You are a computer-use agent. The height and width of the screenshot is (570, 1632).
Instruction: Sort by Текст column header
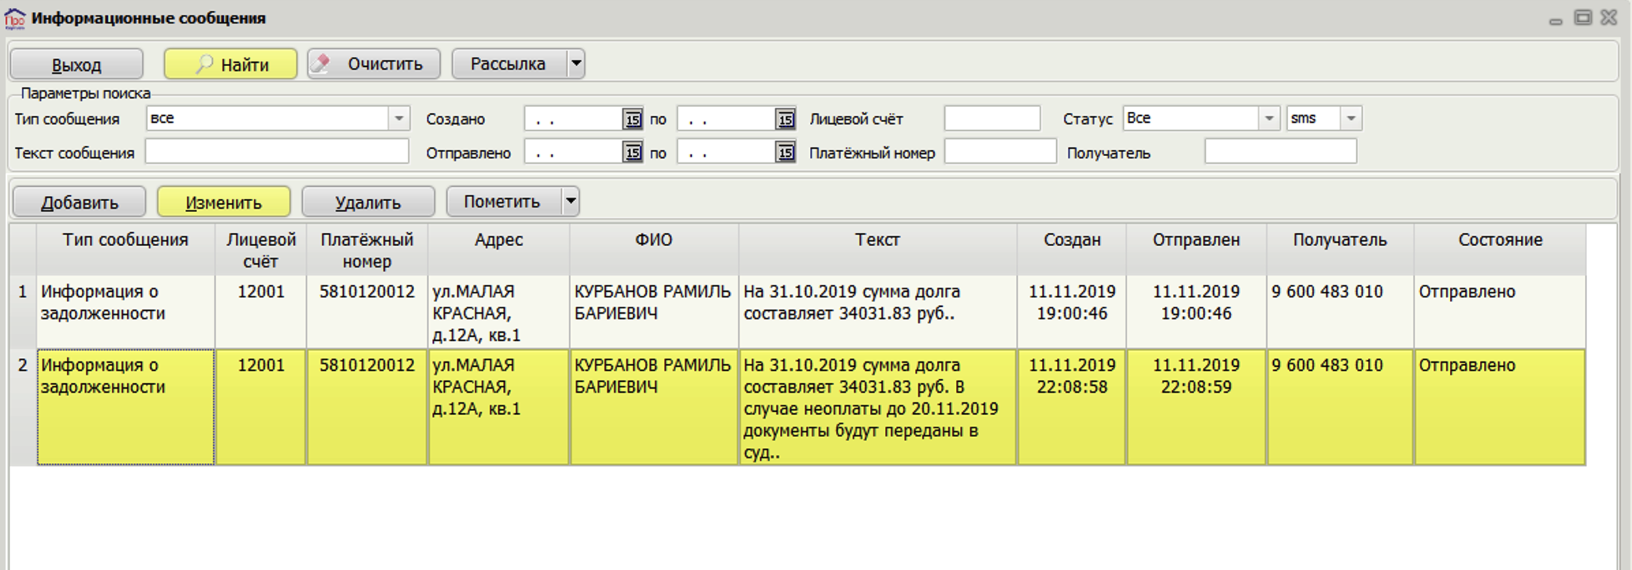click(877, 250)
